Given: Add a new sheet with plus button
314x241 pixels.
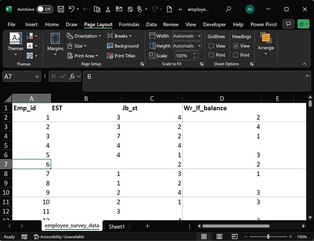Looking at the screenshot, I should pos(147,226).
